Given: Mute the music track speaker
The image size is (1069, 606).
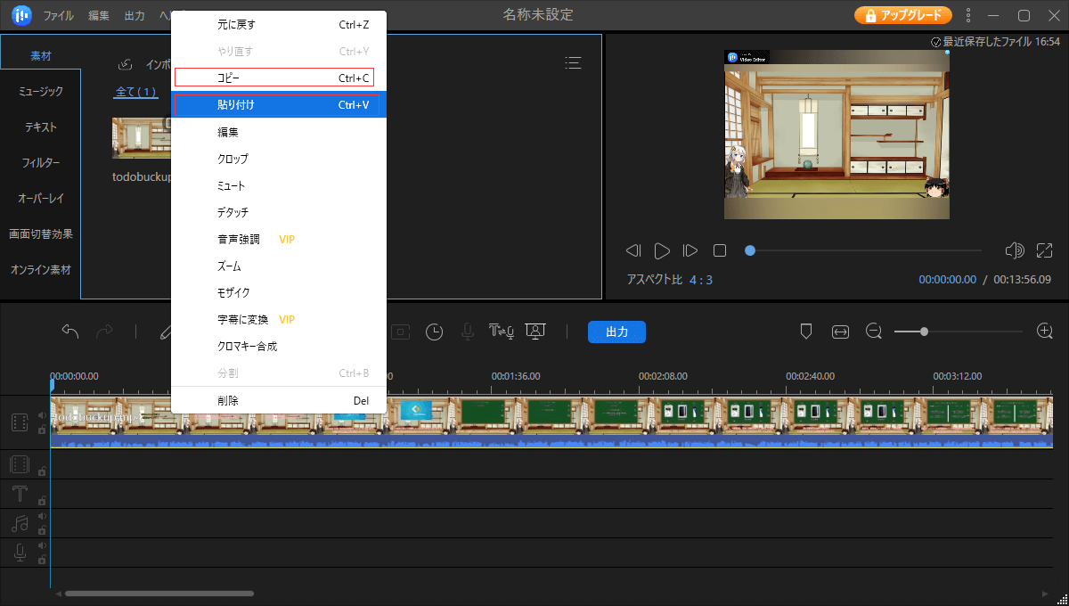Looking at the screenshot, I should (42, 516).
